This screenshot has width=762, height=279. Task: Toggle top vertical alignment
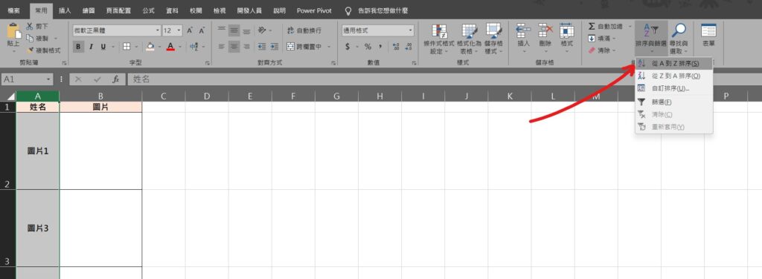tap(222, 30)
